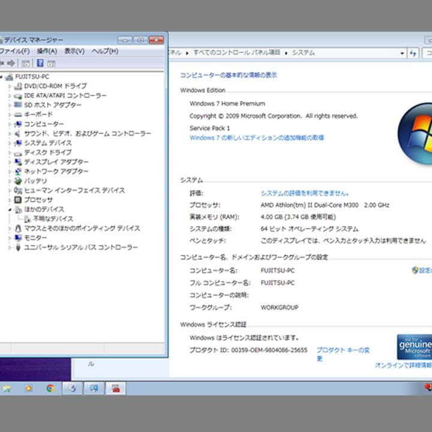Click the refresh button beside the address bar
432x432 pixels.
(413, 53)
